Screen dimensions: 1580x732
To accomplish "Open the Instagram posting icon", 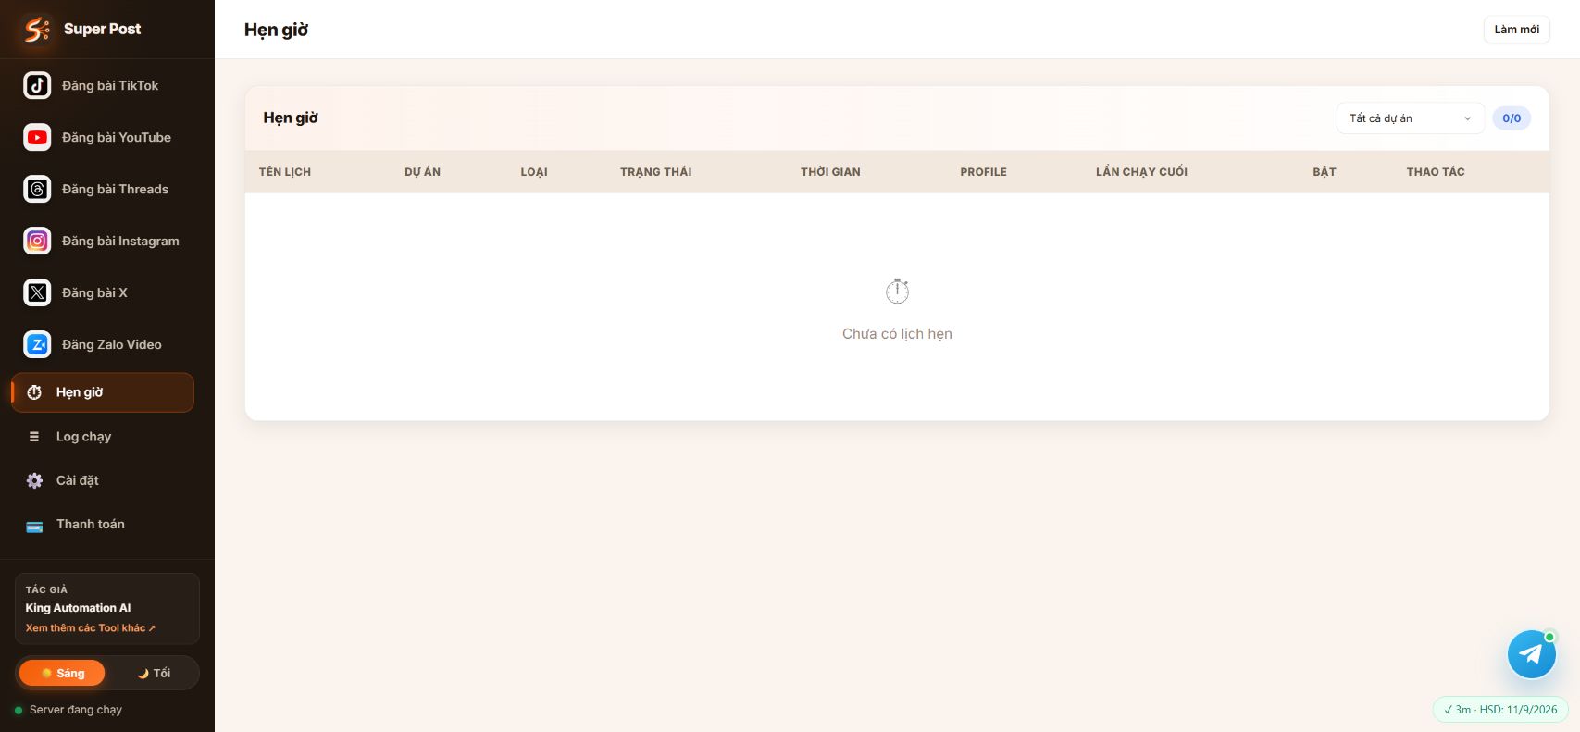I will tap(37, 241).
